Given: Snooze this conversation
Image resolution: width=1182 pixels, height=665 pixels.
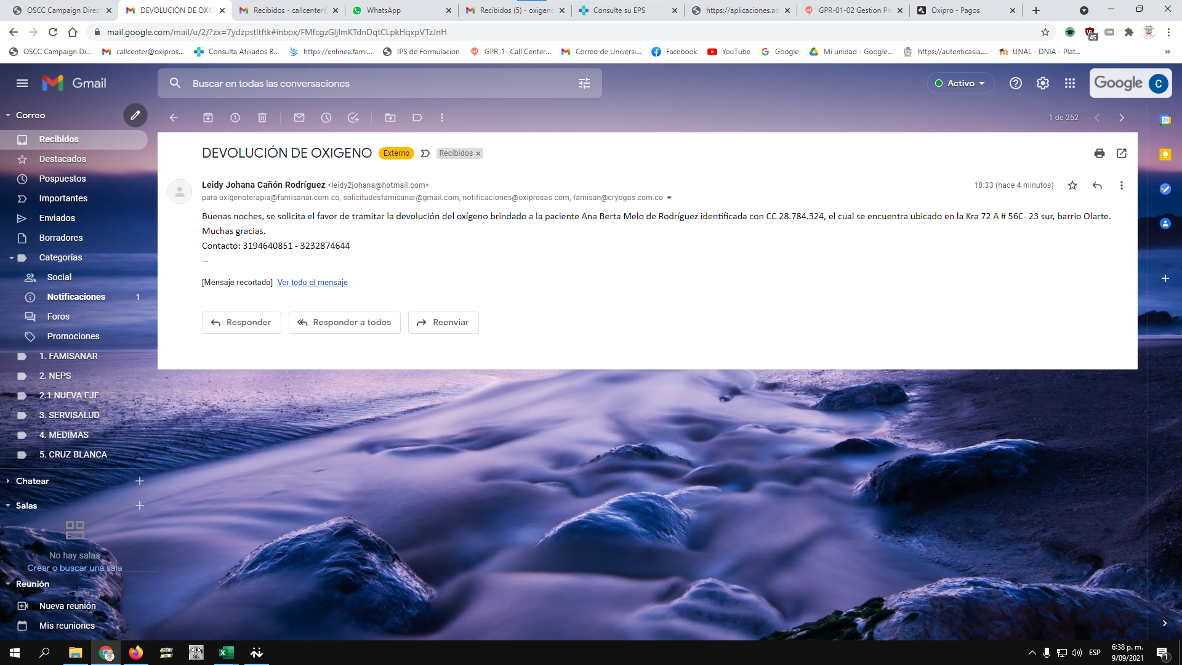Looking at the screenshot, I should [326, 118].
